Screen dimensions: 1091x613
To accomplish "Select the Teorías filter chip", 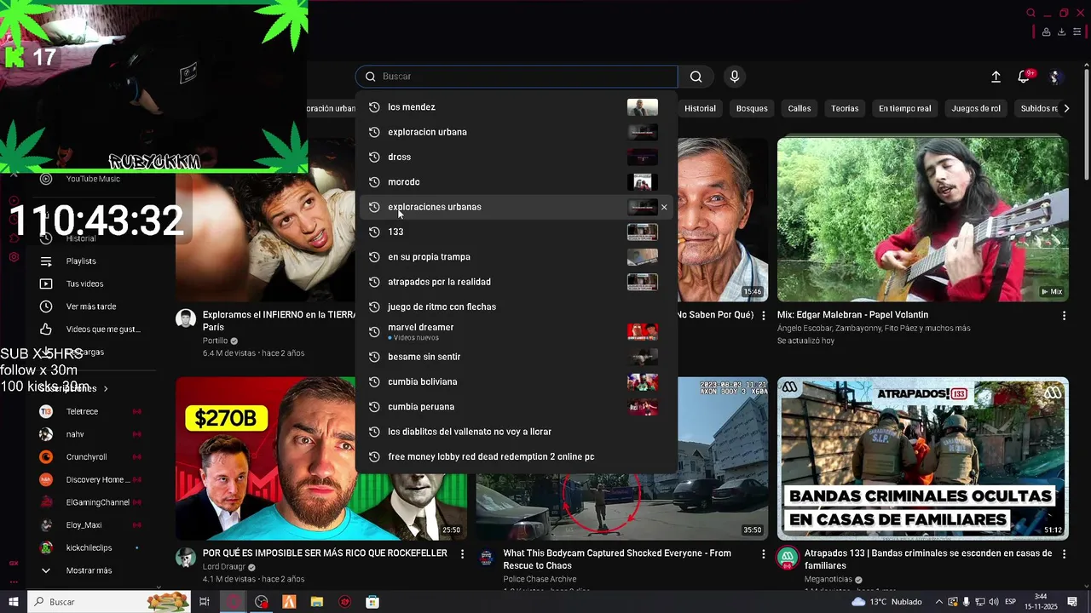I will click(845, 108).
